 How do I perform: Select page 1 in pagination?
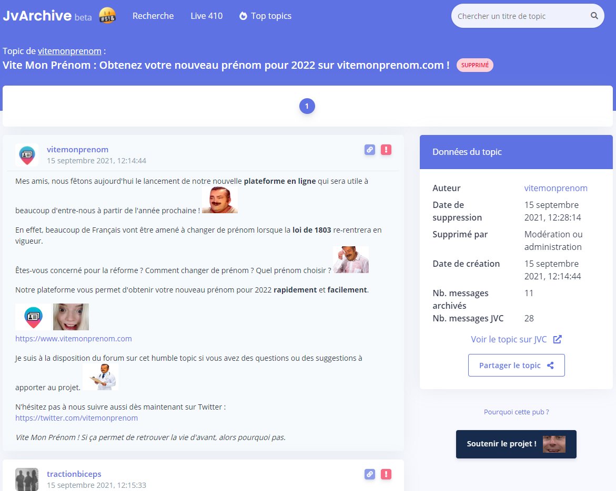pyautogui.click(x=307, y=106)
